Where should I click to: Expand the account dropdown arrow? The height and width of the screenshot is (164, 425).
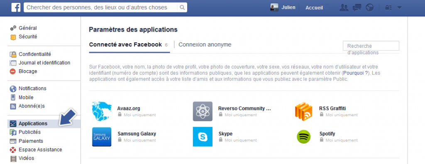pyautogui.click(x=399, y=7)
